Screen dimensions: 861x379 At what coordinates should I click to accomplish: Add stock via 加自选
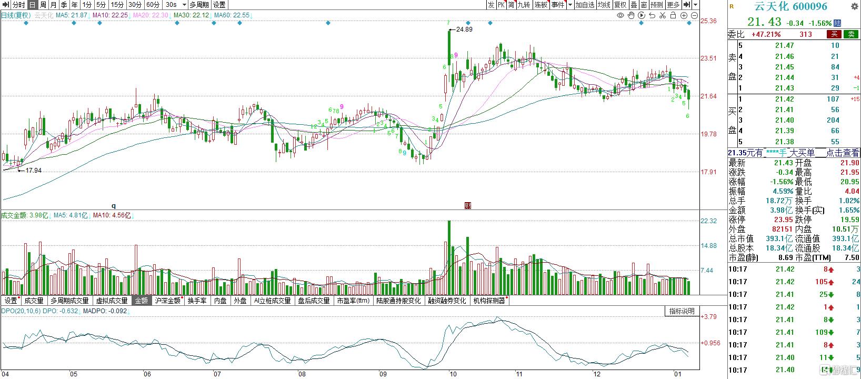tap(585, 5)
